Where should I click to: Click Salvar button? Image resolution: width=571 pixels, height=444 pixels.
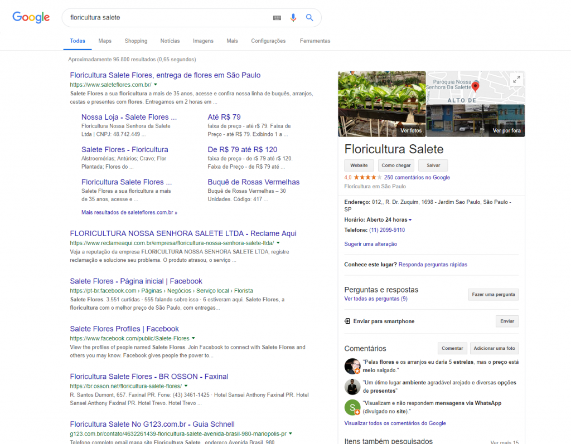point(433,165)
